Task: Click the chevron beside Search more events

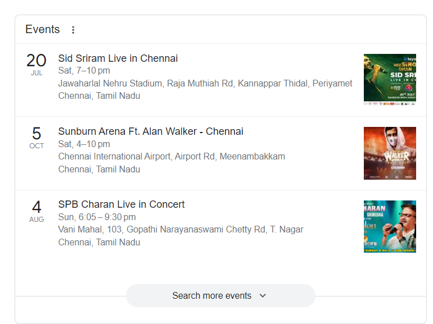Action: (x=263, y=295)
